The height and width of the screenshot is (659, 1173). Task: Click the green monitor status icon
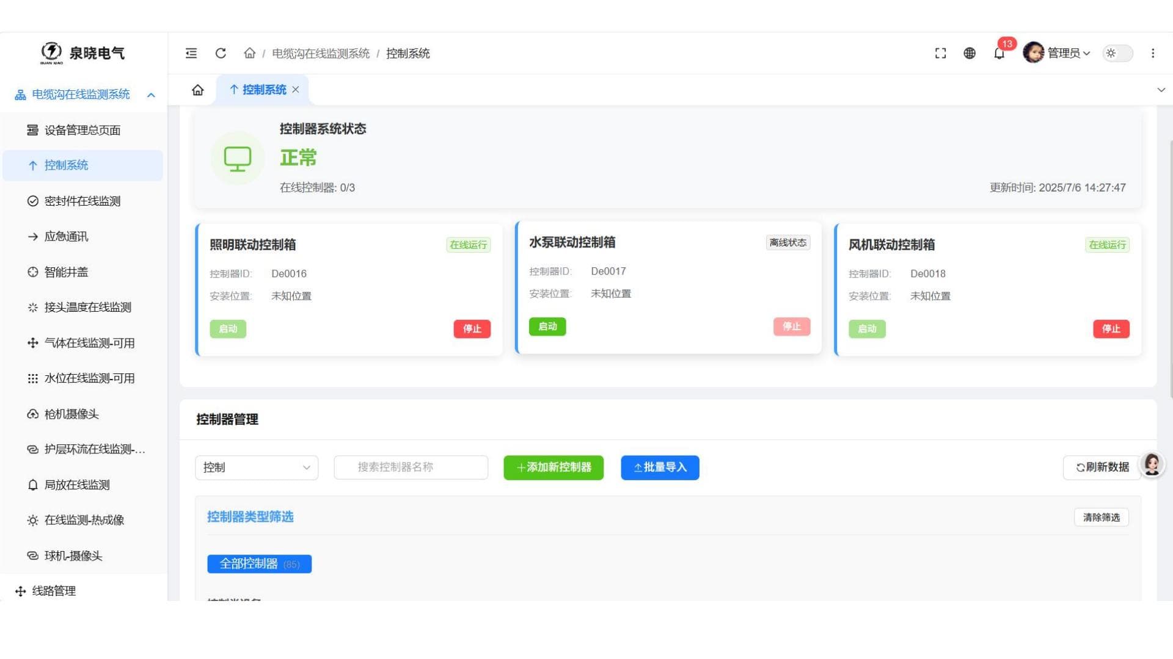(x=238, y=158)
